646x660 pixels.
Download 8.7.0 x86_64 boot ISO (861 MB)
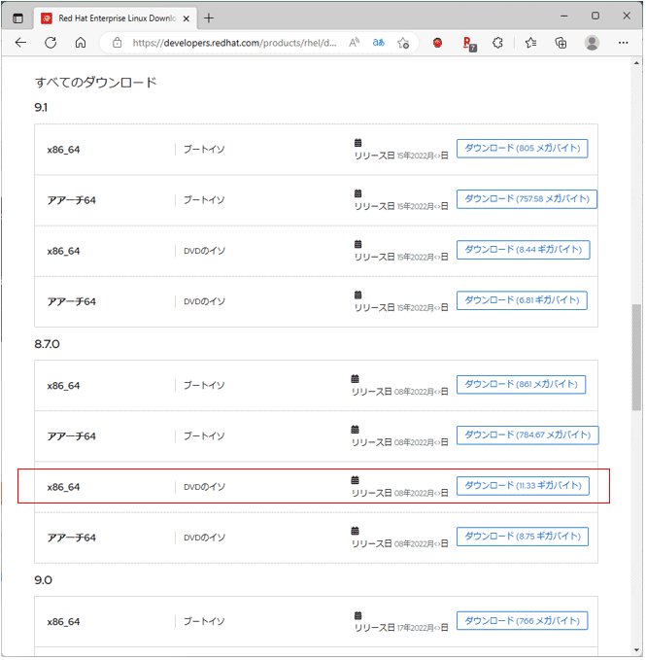point(521,384)
